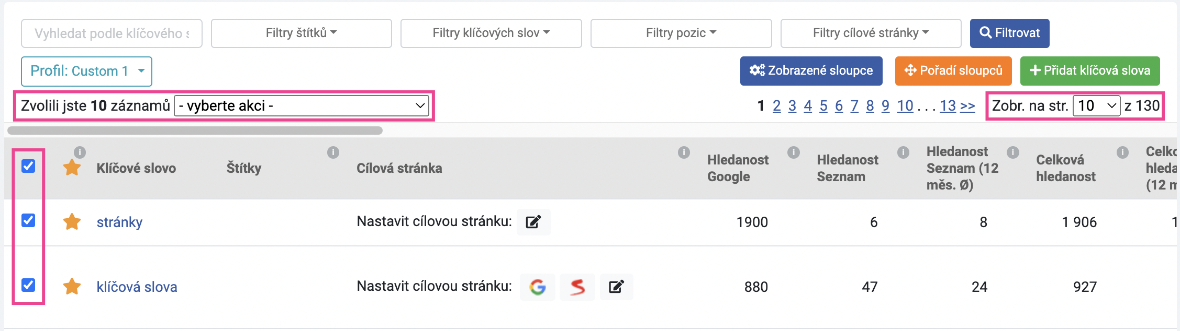Click the info icon beside Hledanost Google

click(794, 152)
